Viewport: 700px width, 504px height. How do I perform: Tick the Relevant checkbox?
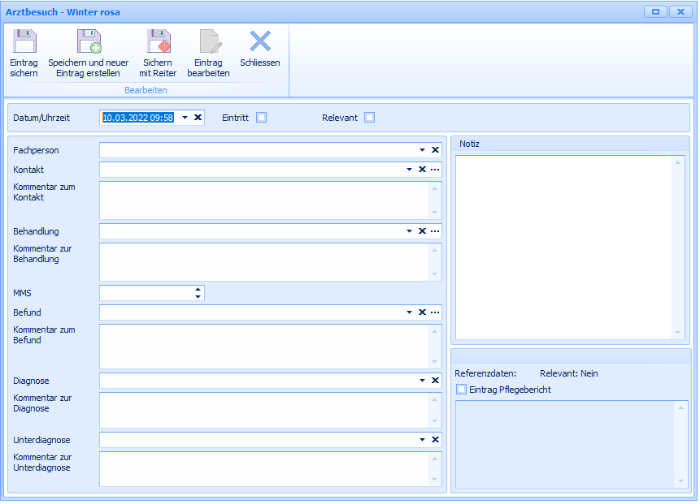point(370,118)
